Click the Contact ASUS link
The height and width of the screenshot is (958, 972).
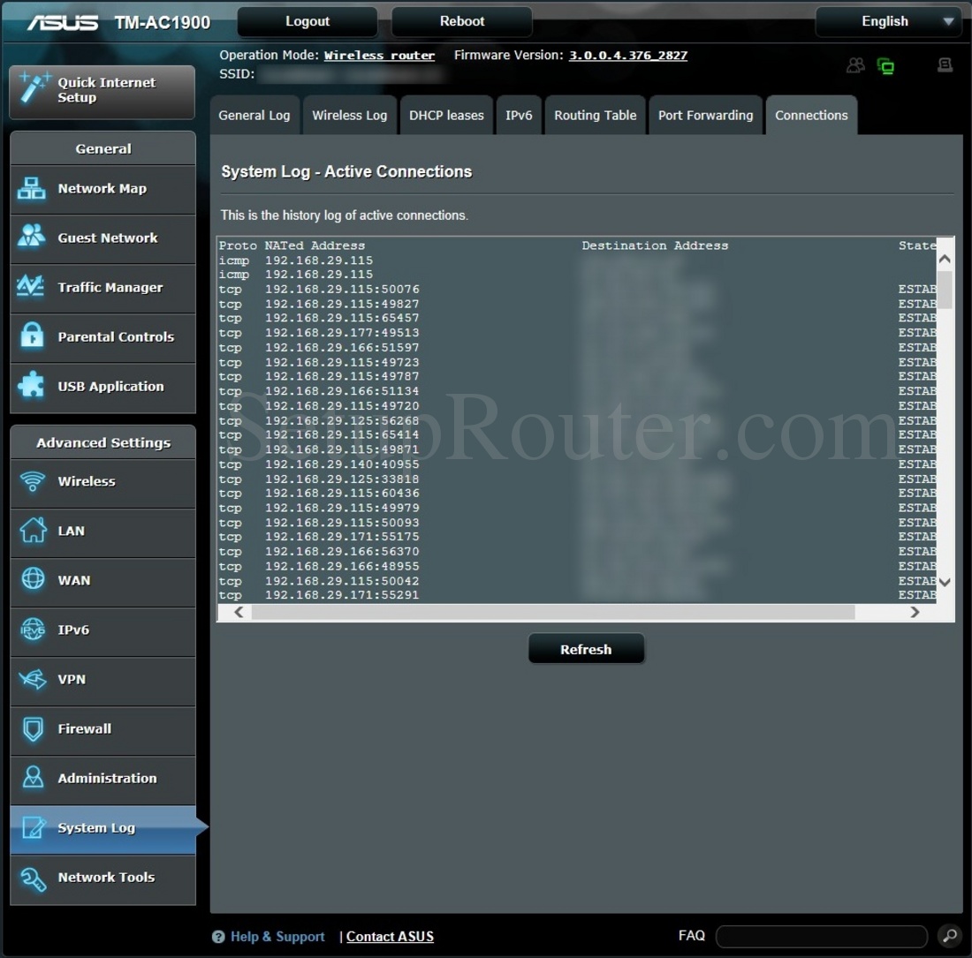click(x=390, y=937)
